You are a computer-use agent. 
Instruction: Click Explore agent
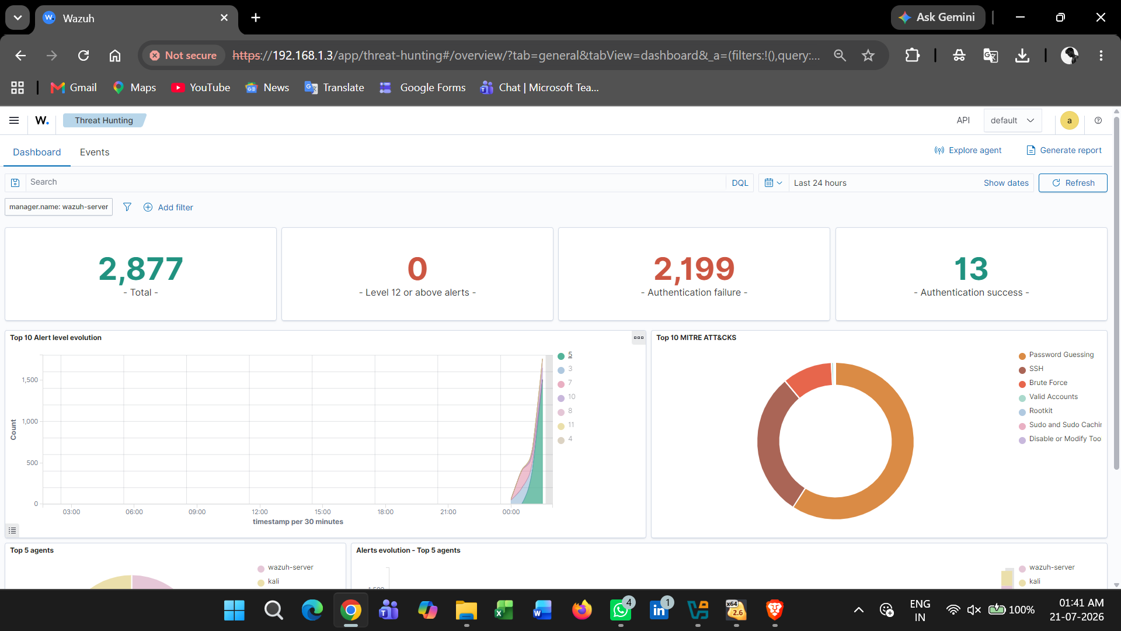(967, 150)
